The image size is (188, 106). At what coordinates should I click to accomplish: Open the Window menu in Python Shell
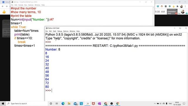pyautogui.click(x=72, y=31)
